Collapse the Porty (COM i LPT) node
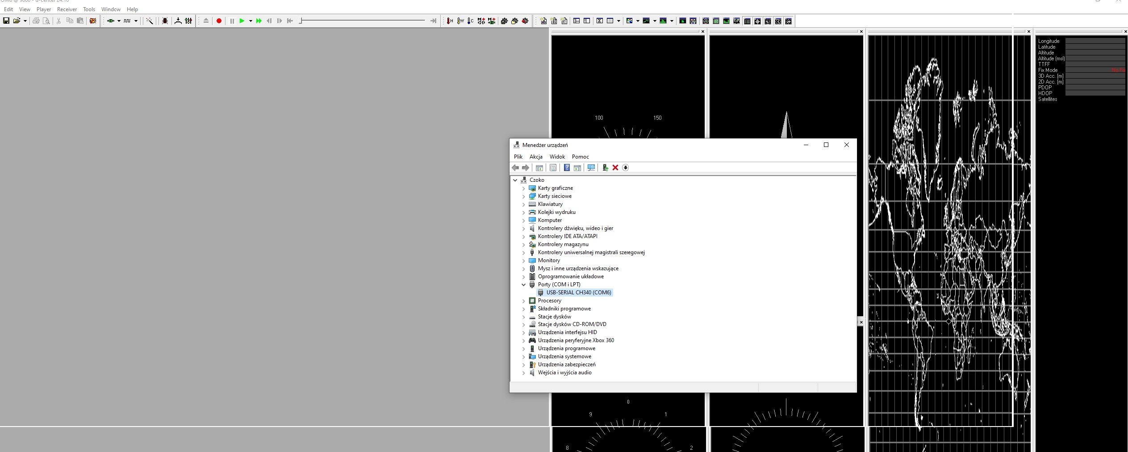Viewport: 1128px width, 452px height. pyautogui.click(x=524, y=285)
